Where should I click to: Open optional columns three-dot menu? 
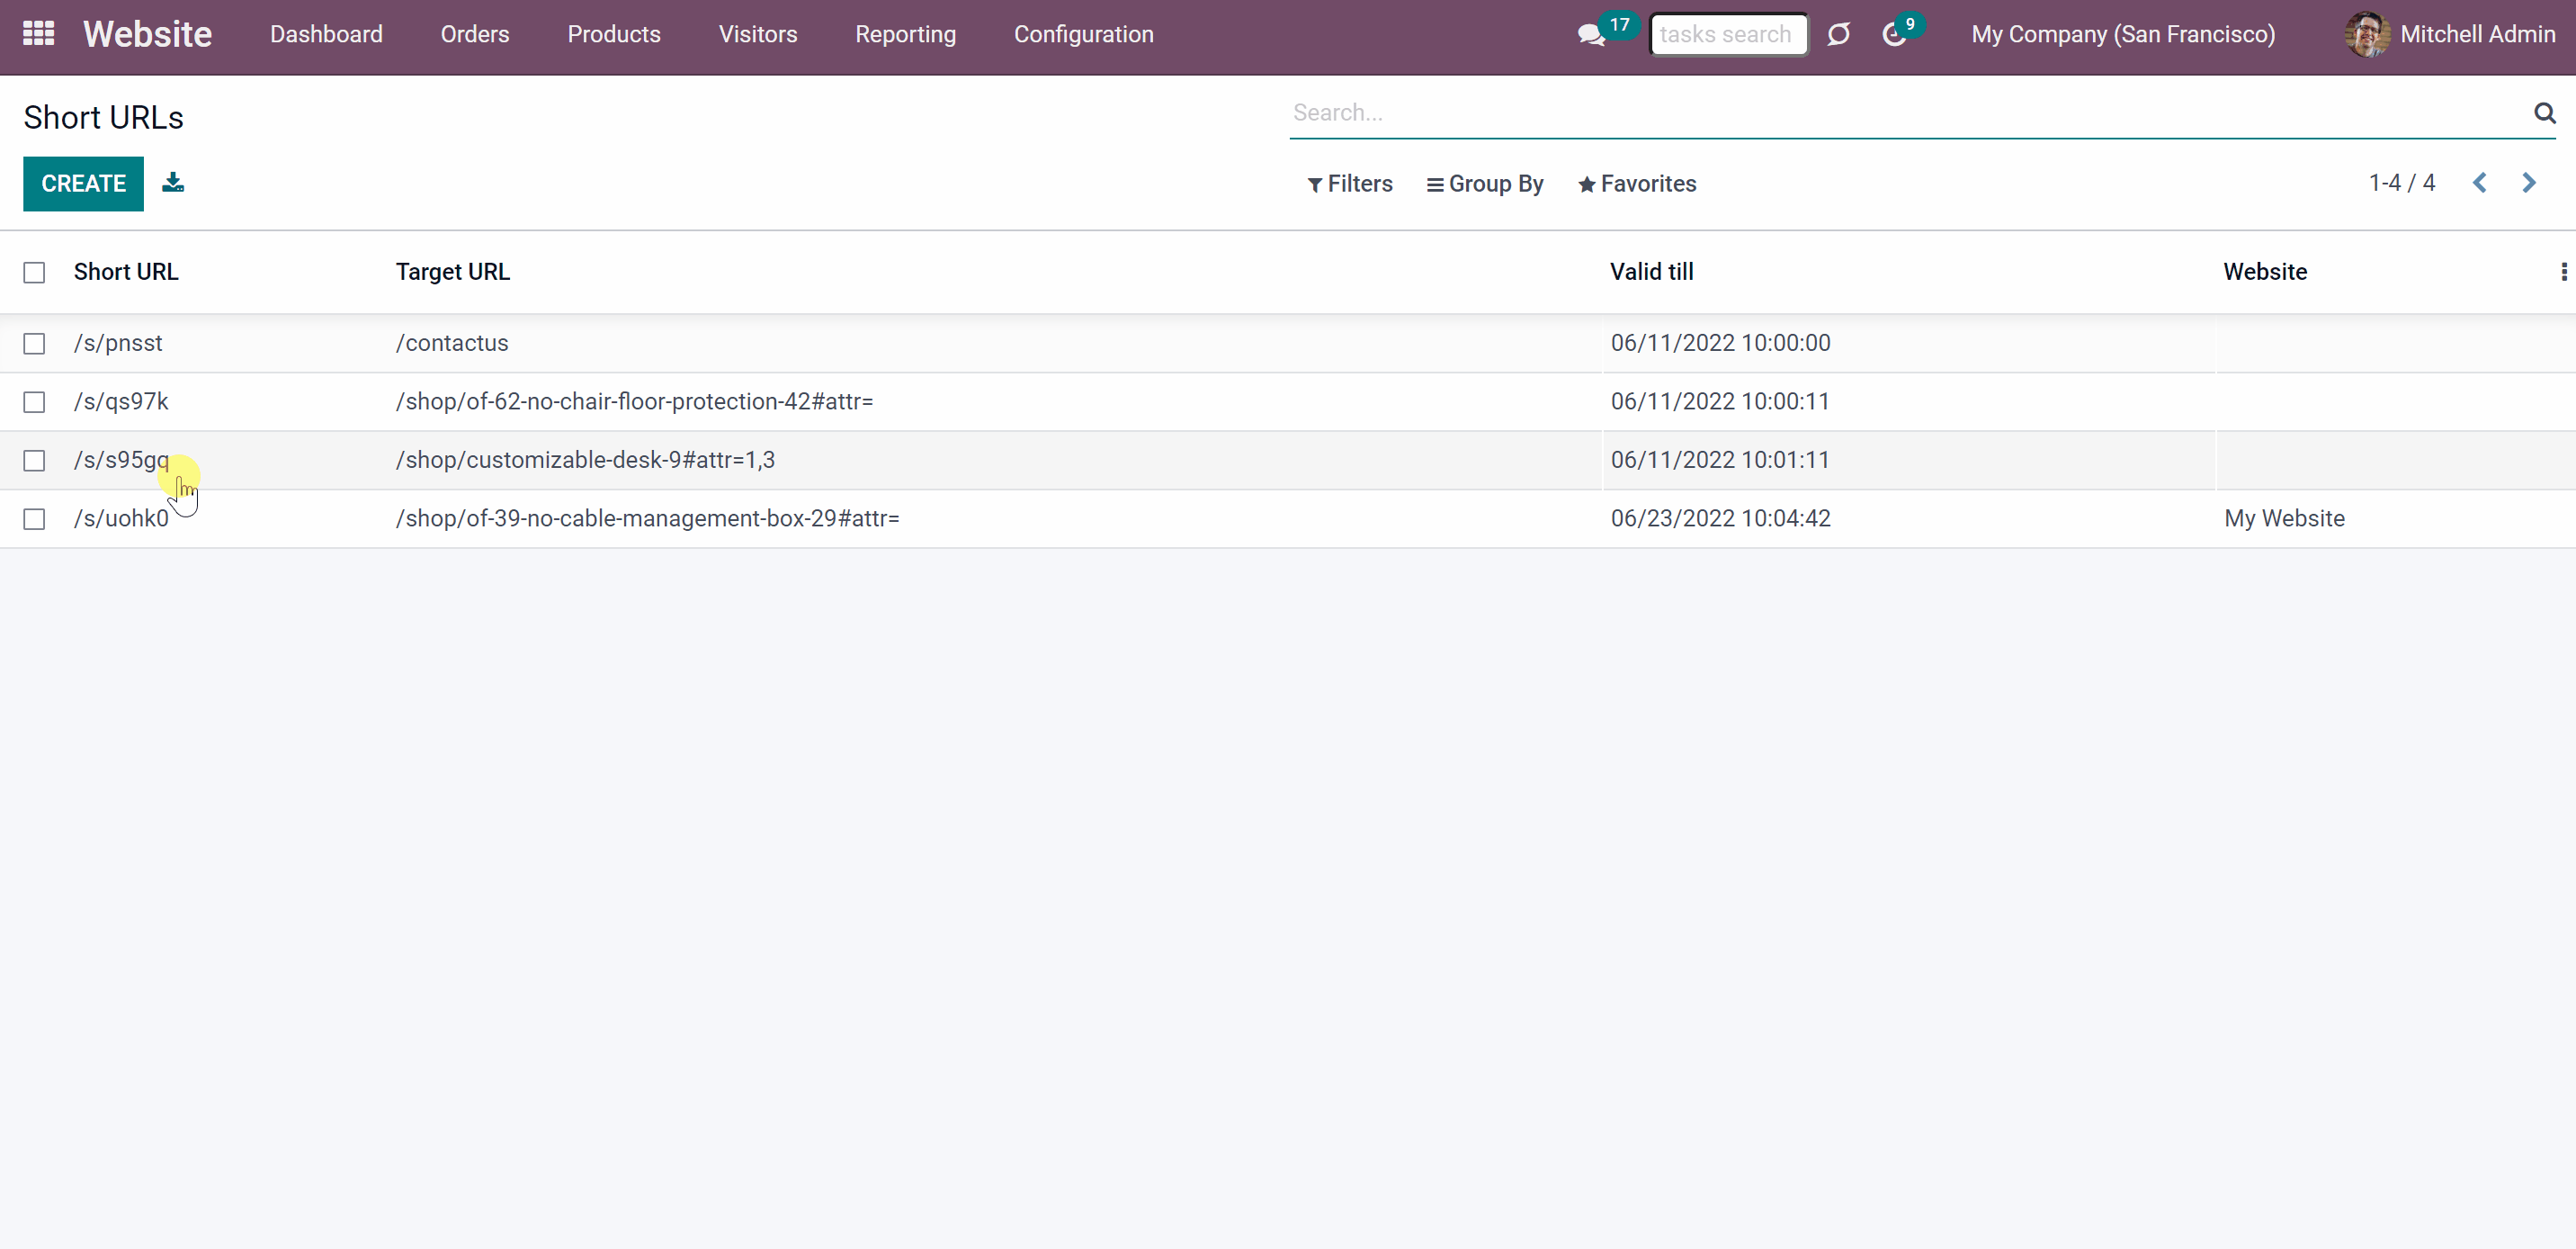(2563, 273)
